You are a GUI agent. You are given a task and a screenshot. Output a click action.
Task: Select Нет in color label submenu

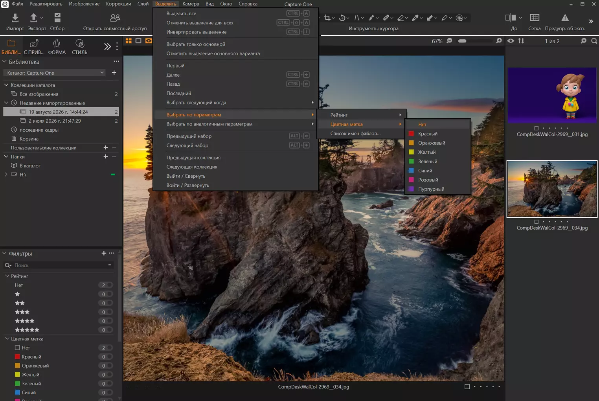[437, 125]
